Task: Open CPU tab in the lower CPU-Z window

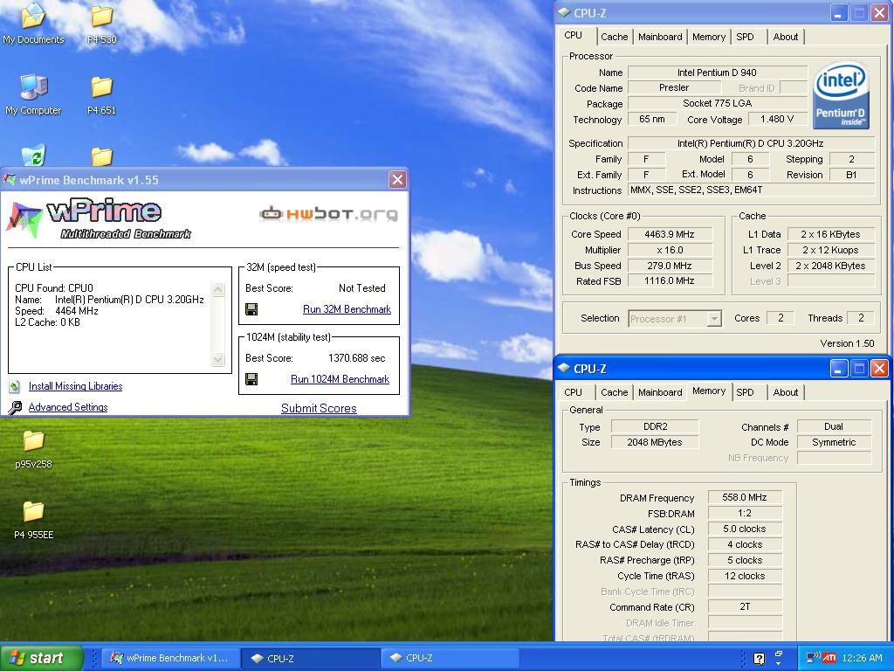Action: pyautogui.click(x=573, y=392)
